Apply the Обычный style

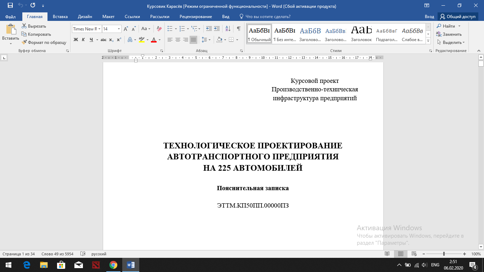(x=259, y=34)
